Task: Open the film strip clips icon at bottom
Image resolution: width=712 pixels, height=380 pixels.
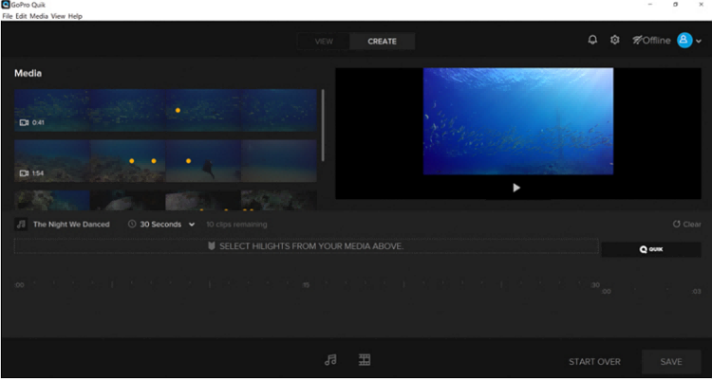Action: (365, 360)
